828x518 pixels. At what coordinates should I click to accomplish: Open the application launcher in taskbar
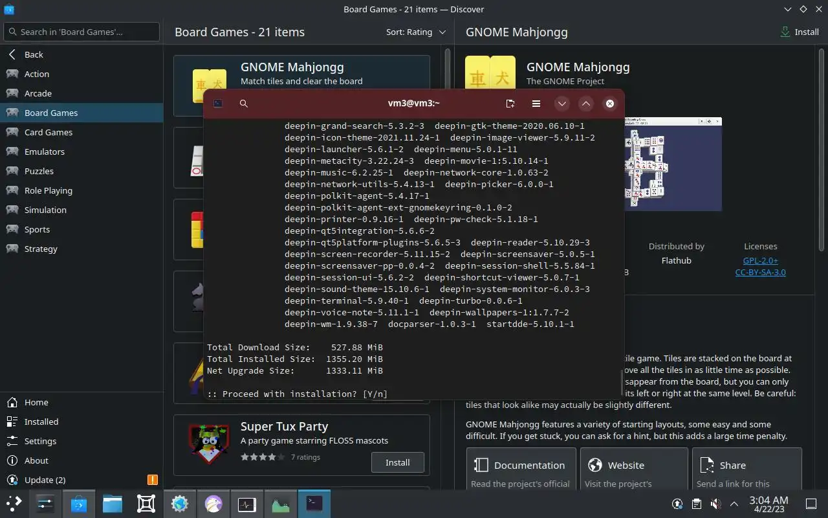pos(14,503)
